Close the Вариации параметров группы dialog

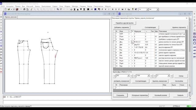[x=187, y=18]
